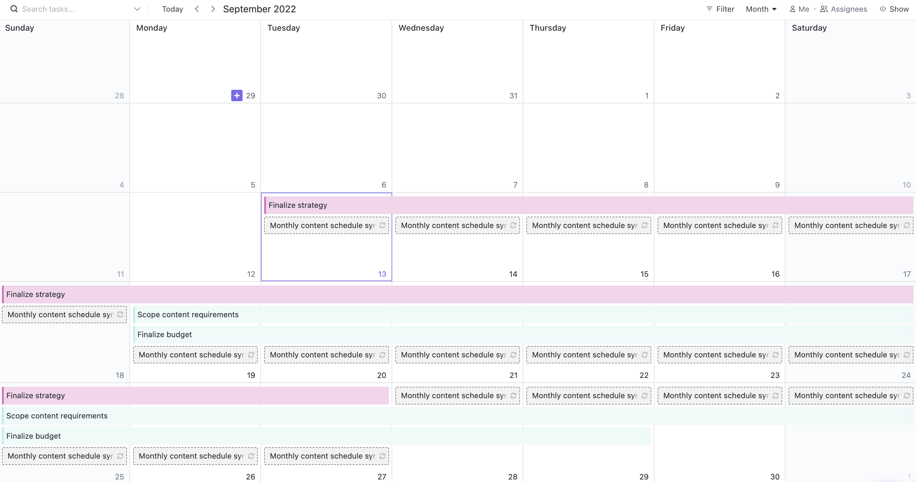The height and width of the screenshot is (482, 916).
Task: Click the next month arrow
Action: [213, 9]
